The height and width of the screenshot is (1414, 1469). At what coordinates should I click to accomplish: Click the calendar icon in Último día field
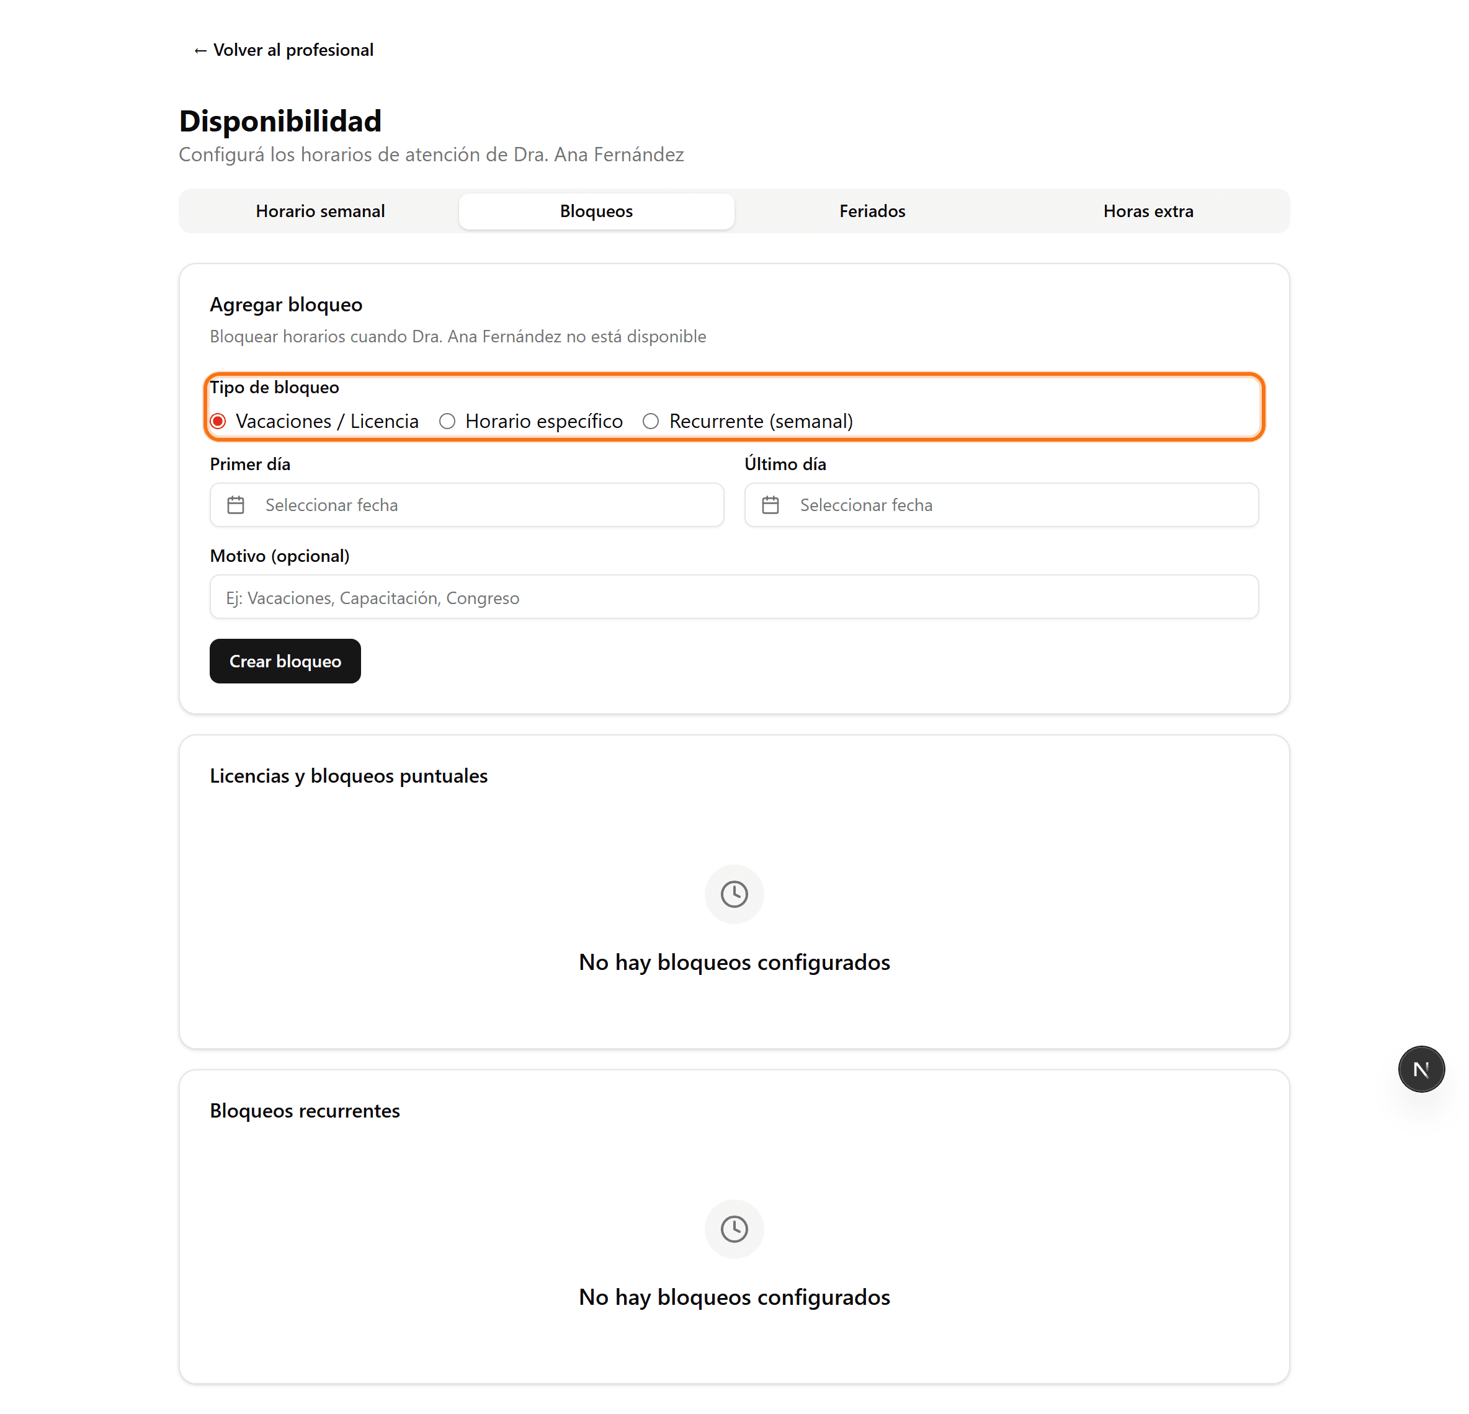(770, 505)
